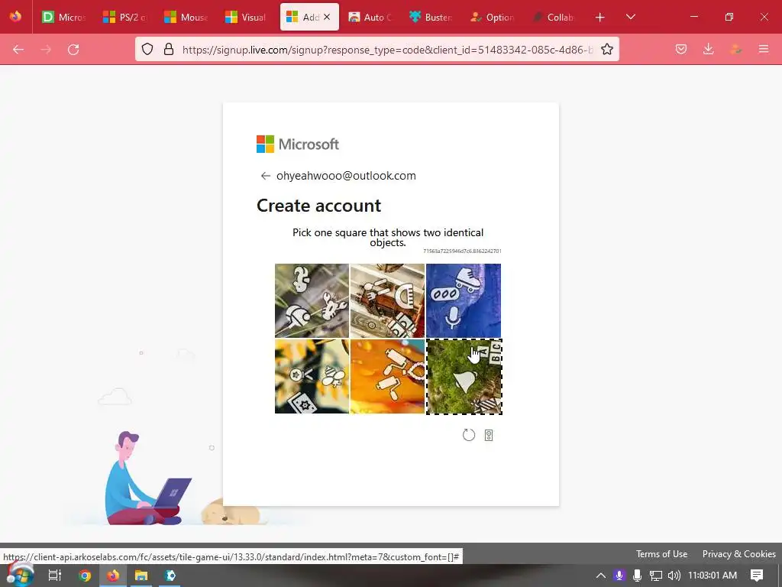Click the ohyeahwooo@outlook.com email text
782x587 pixels.
tap(346, 176)
